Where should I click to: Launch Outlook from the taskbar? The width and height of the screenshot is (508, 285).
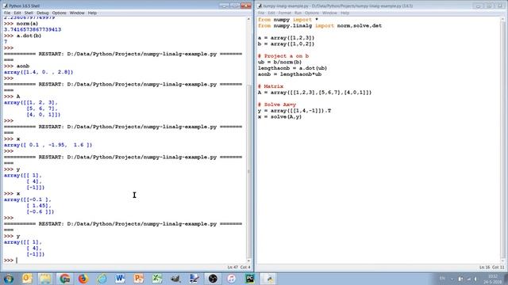point(27,279)
